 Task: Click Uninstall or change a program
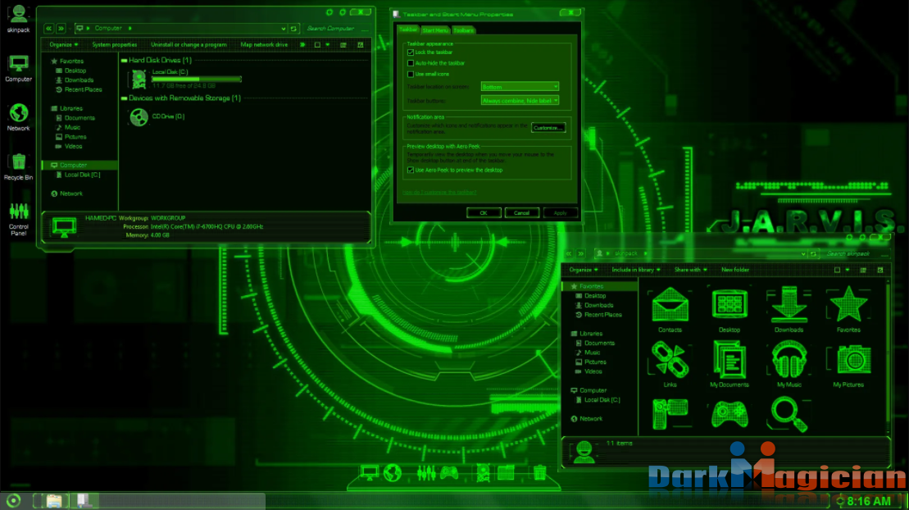tap(189, 44)
